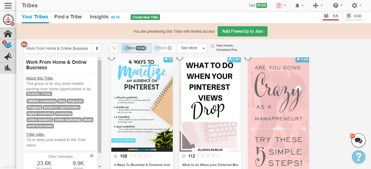The image size is (371, 169).
Task: Click the tribe info panel scrollbar
Action: (x=99, y=105)
